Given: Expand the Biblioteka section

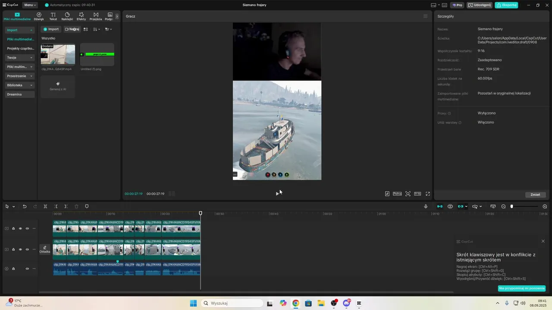Looking at the screenshot, I should click(x=19, y=85).
